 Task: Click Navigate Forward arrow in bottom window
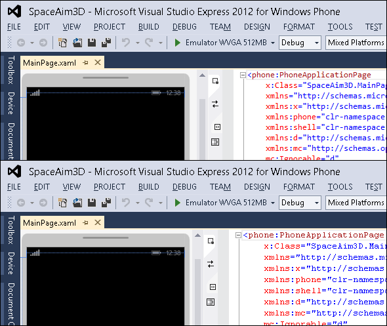pos(43,203)
